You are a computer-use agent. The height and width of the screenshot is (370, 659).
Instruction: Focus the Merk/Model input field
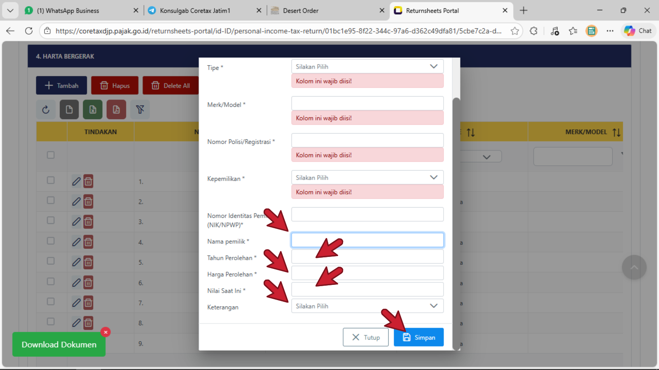[x=367, y=103]
